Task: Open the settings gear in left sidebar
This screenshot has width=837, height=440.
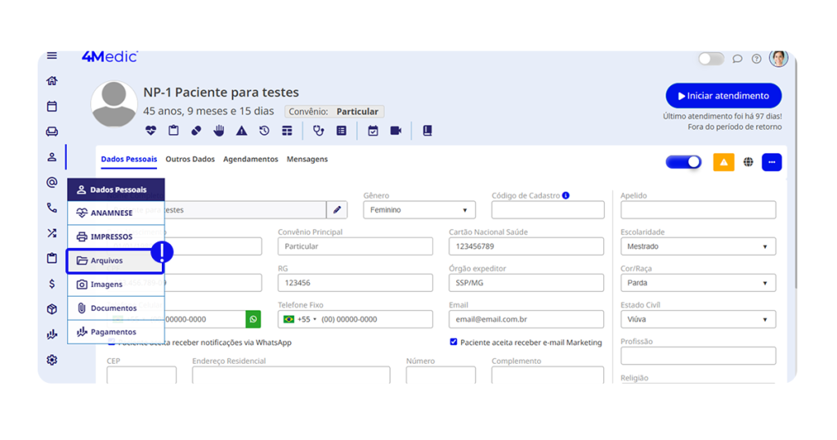Action: 52,360
